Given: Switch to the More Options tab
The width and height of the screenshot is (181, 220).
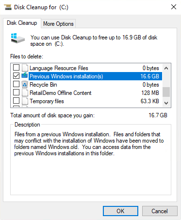Looking at the screenshot, I should 58,24.
